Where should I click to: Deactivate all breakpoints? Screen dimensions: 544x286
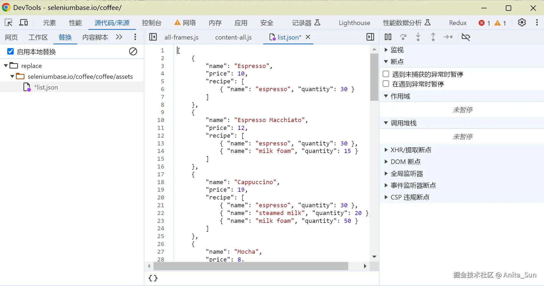tap(466, 37)
